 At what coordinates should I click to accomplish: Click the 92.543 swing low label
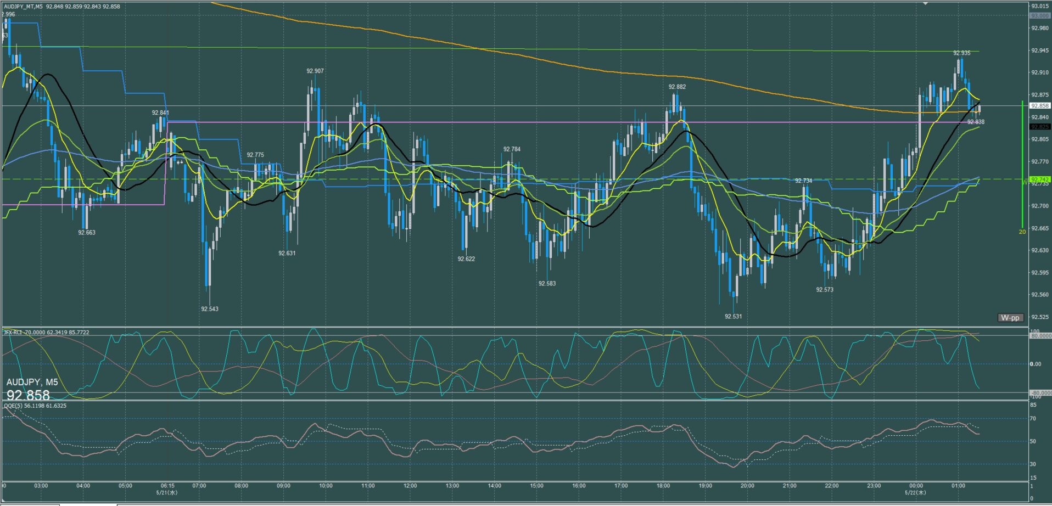(x=210, y=309)
